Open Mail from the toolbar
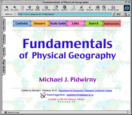The image size is (132, 115). (x=104, y=8)
